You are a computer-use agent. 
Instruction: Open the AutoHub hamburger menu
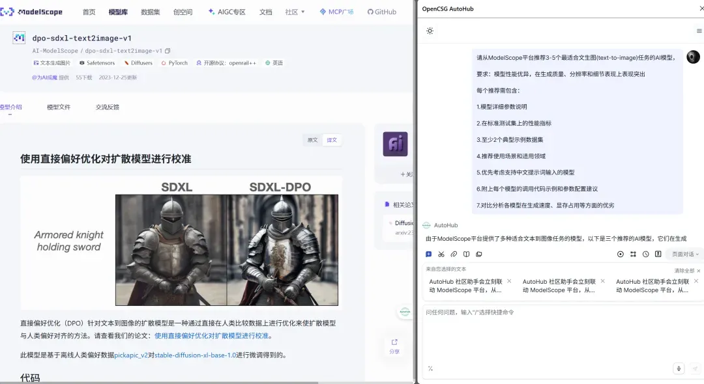699,31
